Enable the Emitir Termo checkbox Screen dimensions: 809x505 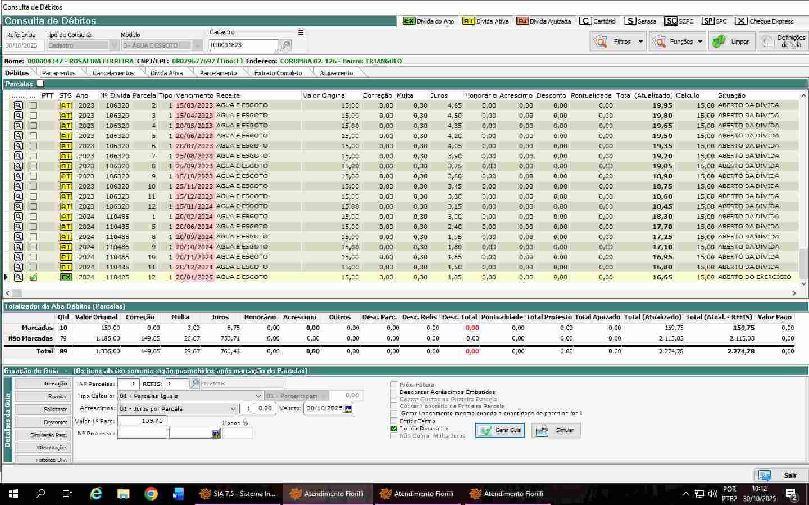coord(394,421)
